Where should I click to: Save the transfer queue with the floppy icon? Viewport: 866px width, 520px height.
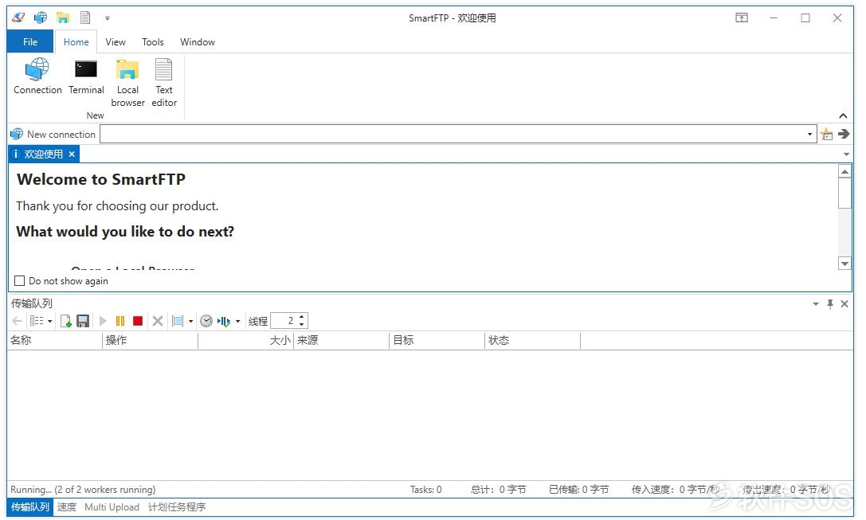click(83, 321)
